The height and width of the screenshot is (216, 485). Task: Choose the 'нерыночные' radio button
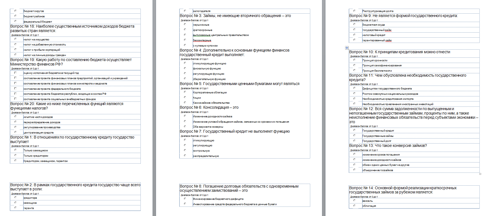[185, 24]
